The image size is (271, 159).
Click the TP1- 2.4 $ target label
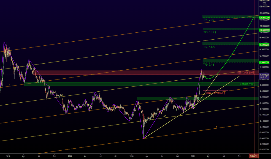coord(209,65)
